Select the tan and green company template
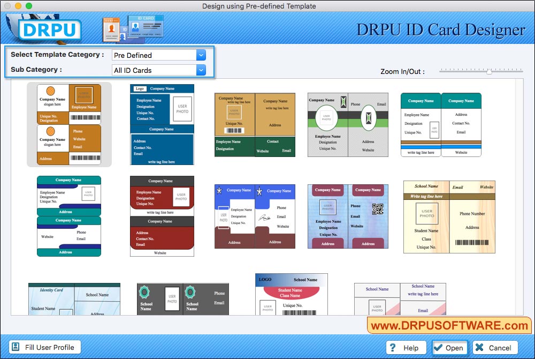The height and width of the screenshot is (359, 535). point(255,124)
